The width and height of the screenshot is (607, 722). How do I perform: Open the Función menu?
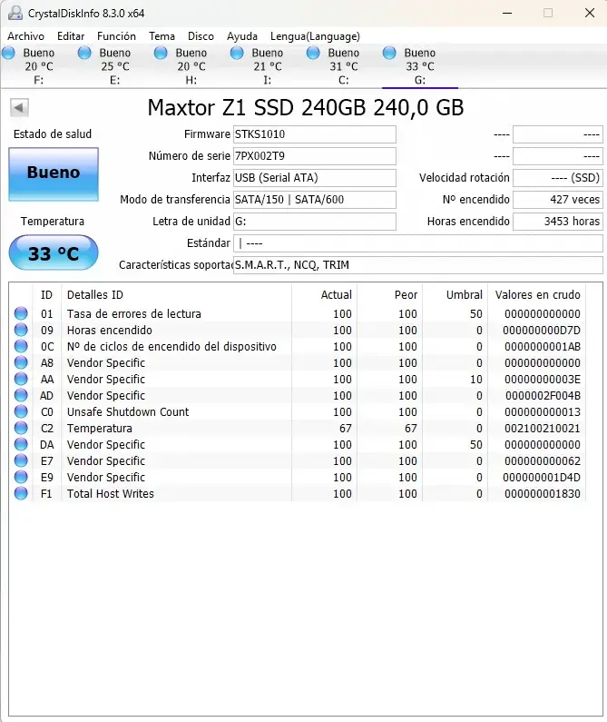click(x=116, y=36)
